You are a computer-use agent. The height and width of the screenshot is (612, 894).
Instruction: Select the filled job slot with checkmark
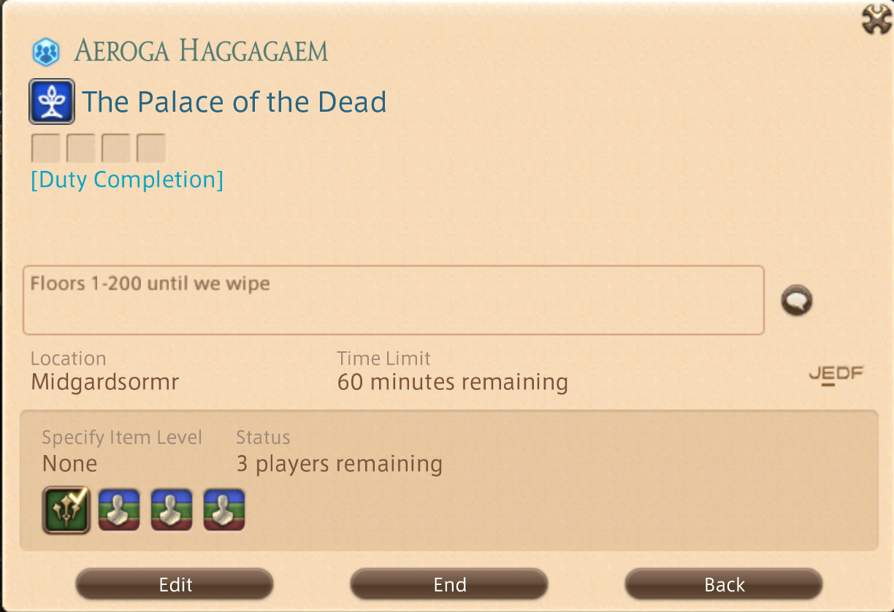[x=67, y=510]
